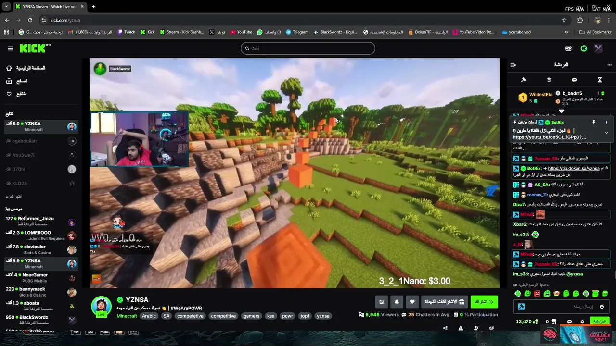Open the pinned message vertical dots menu
The height and width of the screenshot is (346, 616).
606,123
